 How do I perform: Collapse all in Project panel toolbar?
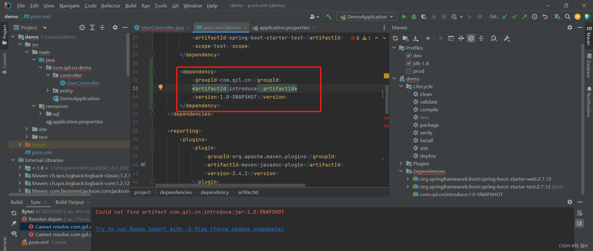pos(102,27)
